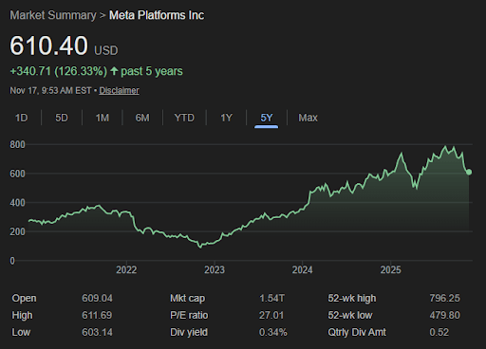Viewport: 486px width, 349px height.
Task: Click the 52-wk low label
Action: [x=350, y=315]
